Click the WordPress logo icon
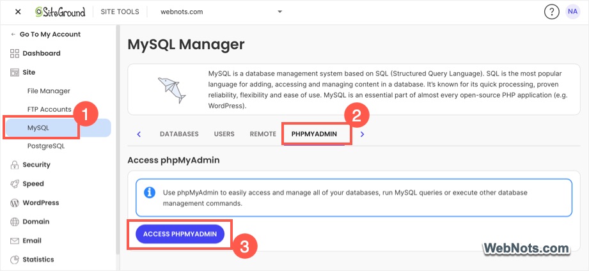Image resolution: width=589 pixels, height=271 pixels. click(14, 203)
